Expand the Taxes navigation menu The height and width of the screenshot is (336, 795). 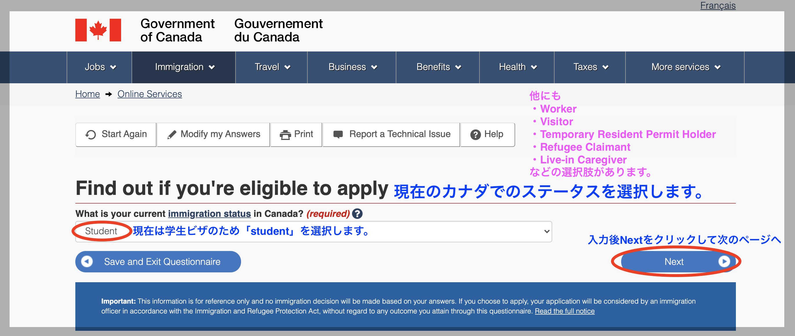coord(590,67)
